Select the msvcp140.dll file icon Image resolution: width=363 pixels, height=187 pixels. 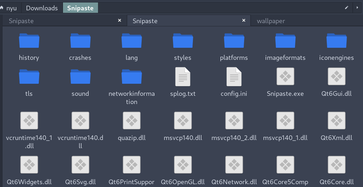tap(183, 120)
